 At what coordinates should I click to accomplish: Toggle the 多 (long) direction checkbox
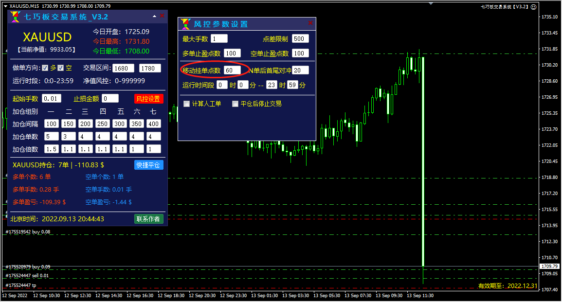pyautogui.click(x=45, y=68)
